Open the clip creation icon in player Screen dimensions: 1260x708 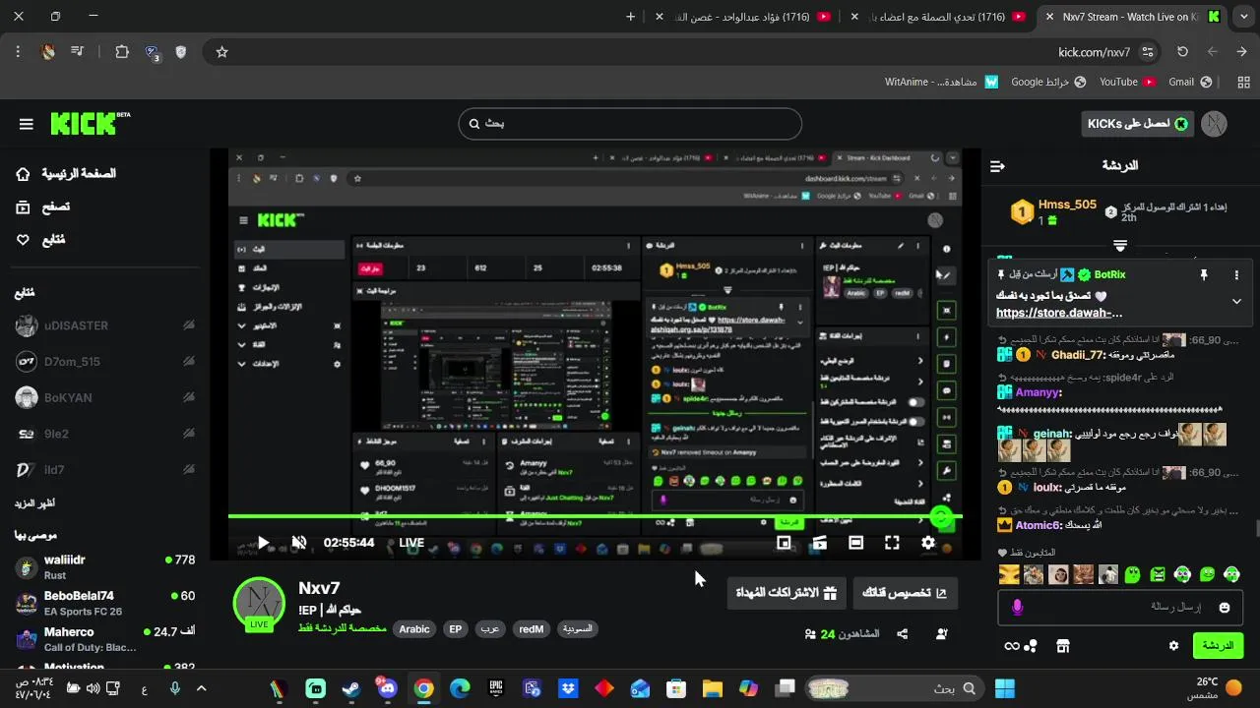pos(819,543)
